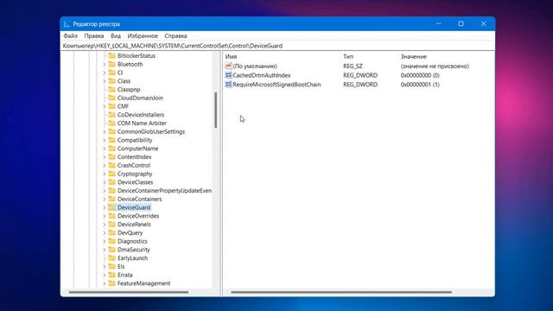Expand the DeviceGuard key chevron
This screenshot has width=553, height=311.
tap(105, 207)
